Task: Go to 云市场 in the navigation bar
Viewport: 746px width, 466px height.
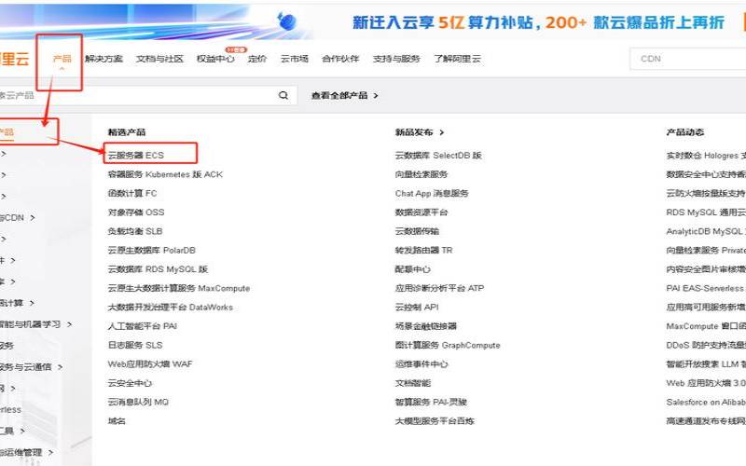Action: point(294,59)
